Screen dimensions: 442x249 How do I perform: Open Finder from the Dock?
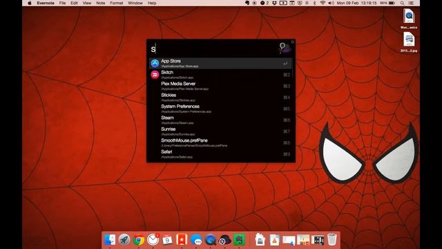110,240
